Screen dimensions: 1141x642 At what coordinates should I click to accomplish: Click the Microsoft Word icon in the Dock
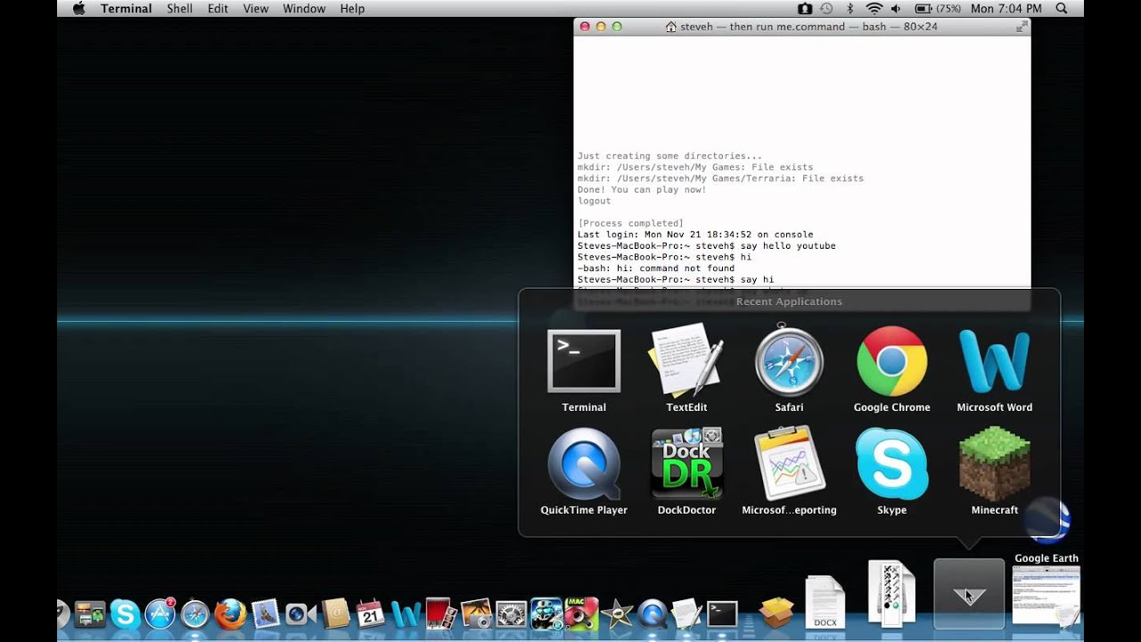[406, 614]
